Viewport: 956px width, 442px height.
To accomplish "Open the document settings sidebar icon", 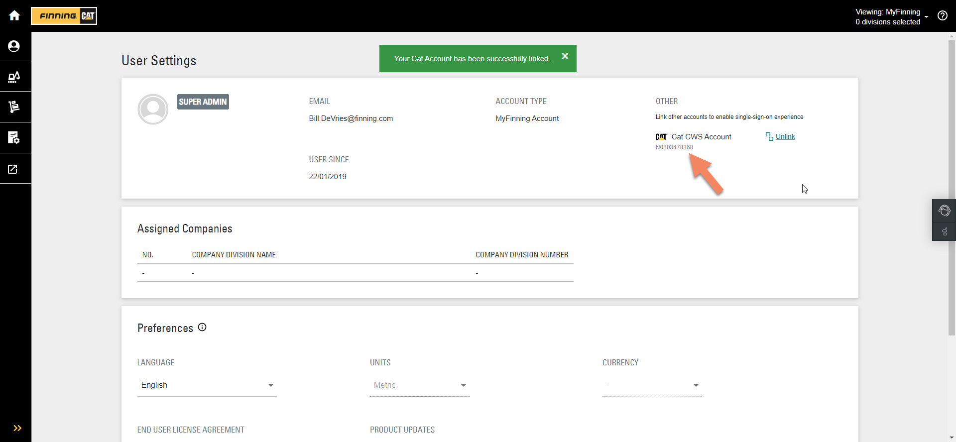I will pyautogui.click(x=14, y=138).
